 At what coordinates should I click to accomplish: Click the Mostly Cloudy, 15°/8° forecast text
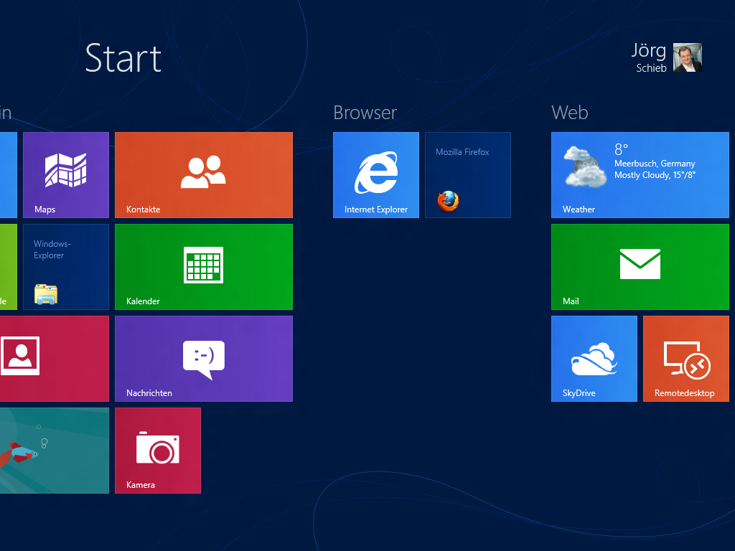pyautogui.click(x=655, y=175)
